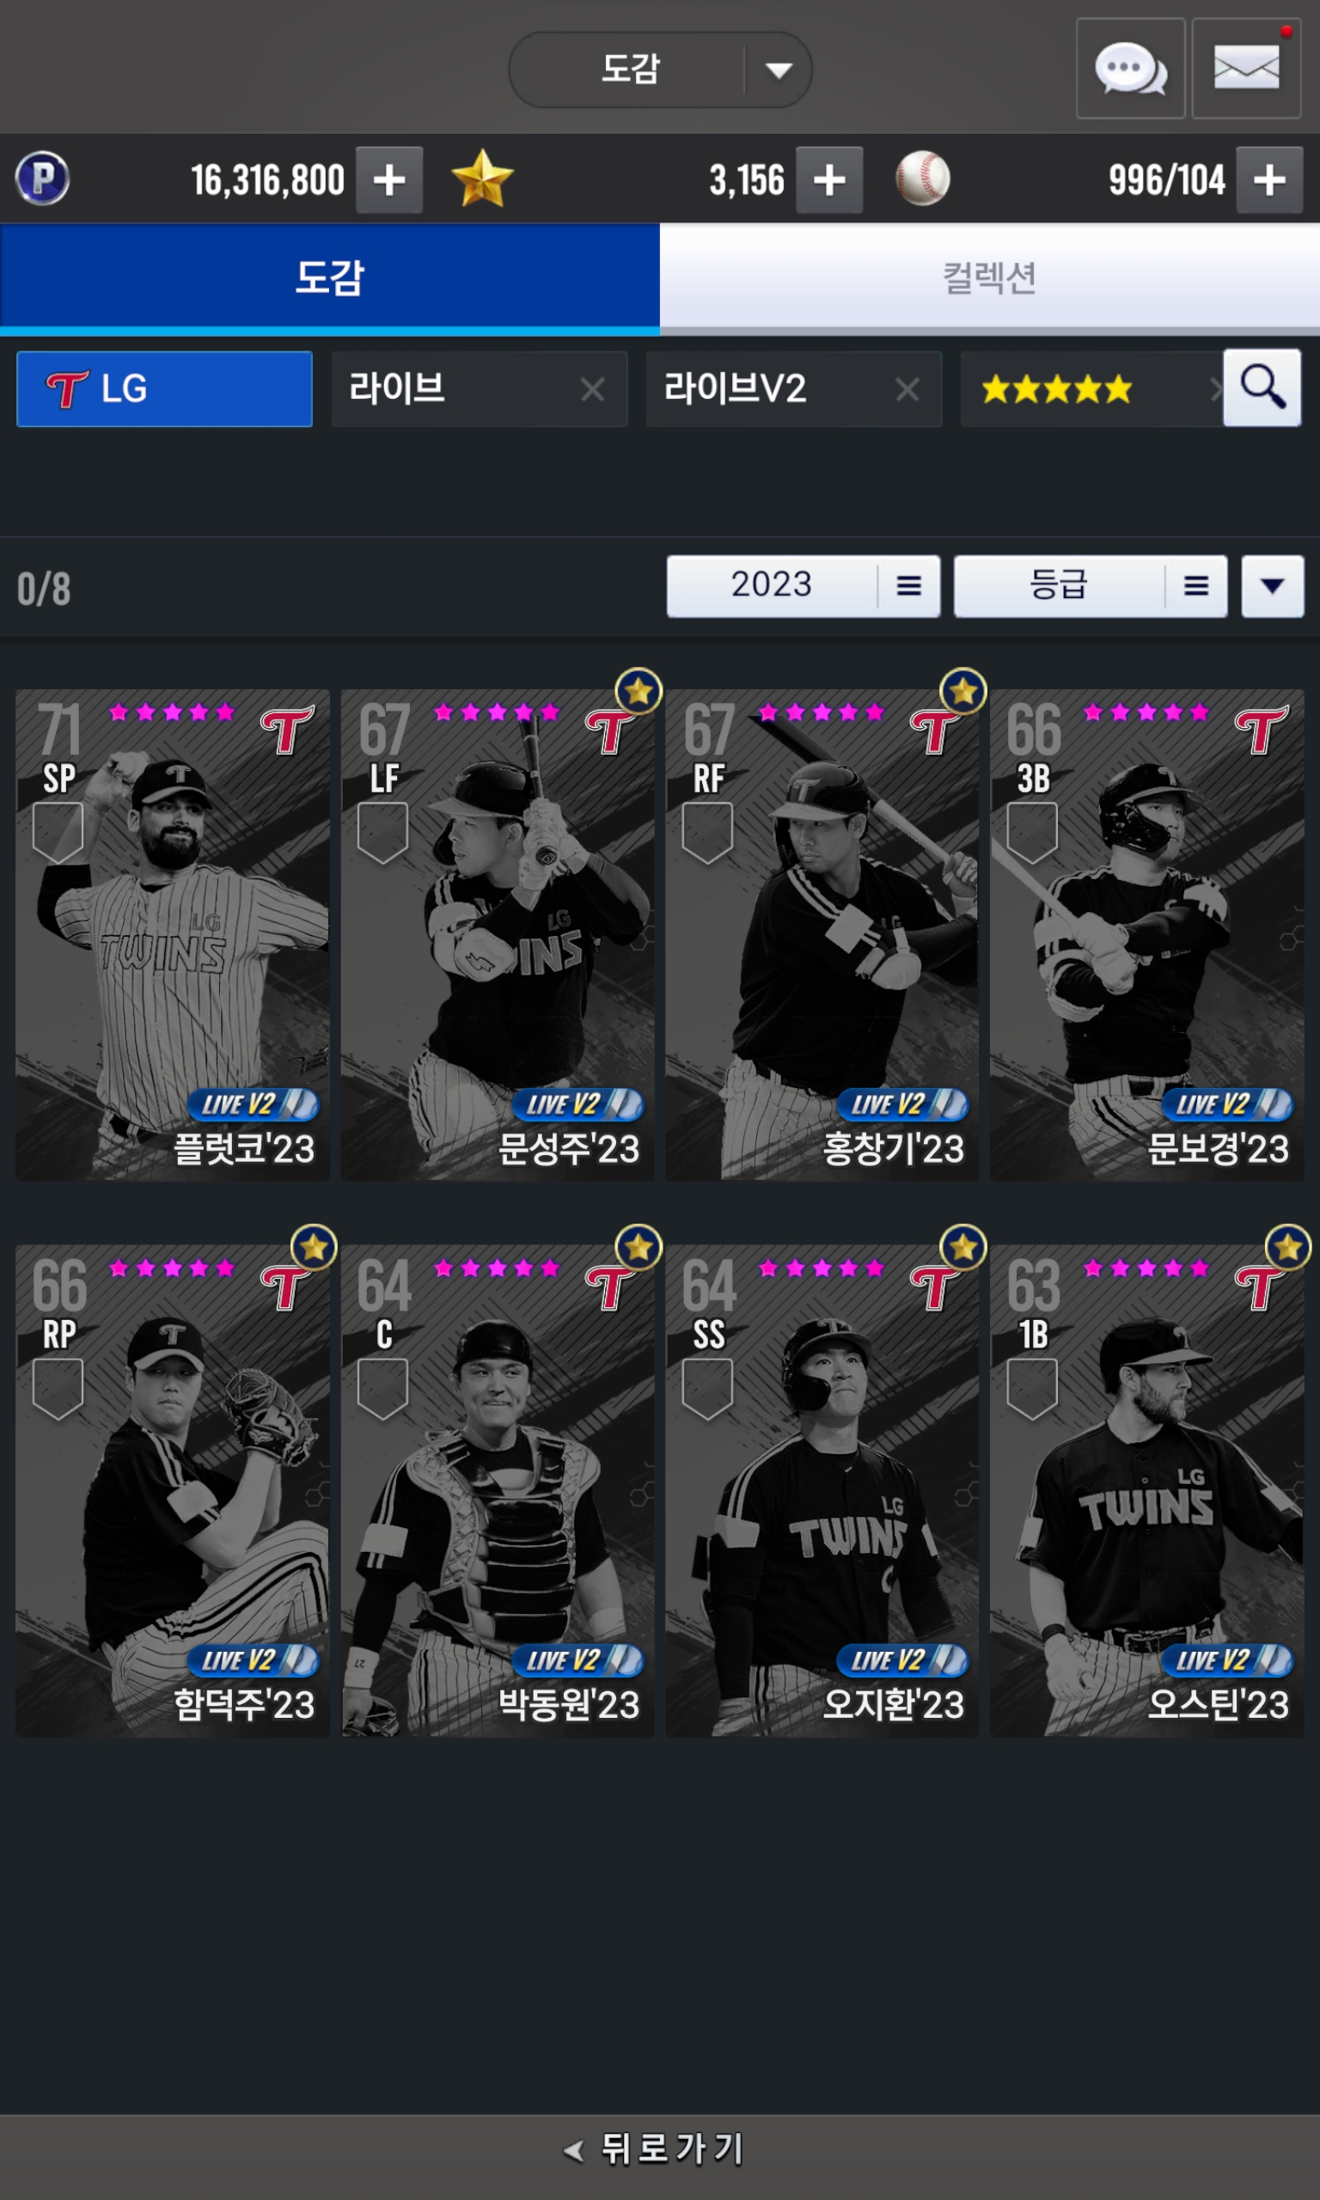The height and width of the screenshot is (2200, 1320).
Task: Remove the 라이브V2 filter chip
Action: click(x=907, y=388)
